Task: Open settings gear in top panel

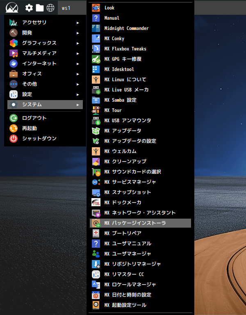Action: click(29, 8)
